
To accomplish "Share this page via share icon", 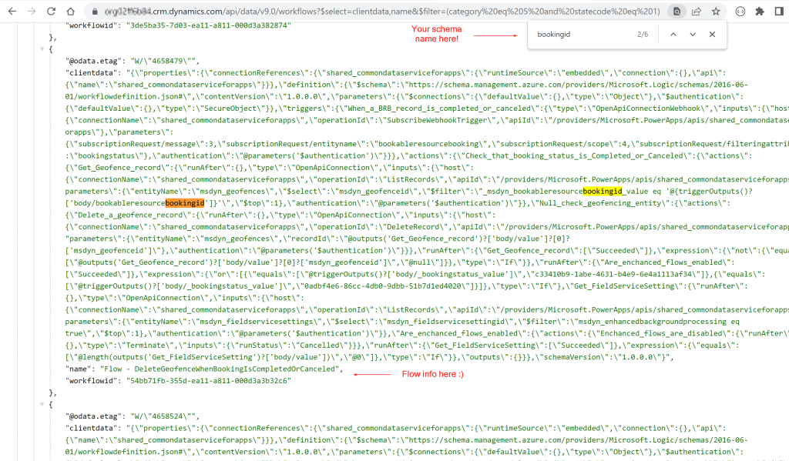I will 697,12.
